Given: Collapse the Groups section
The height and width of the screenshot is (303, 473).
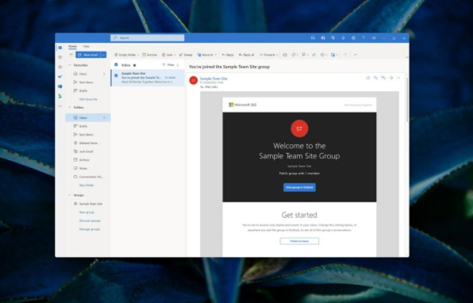Looking at the screenshot, I should point(70,195).
